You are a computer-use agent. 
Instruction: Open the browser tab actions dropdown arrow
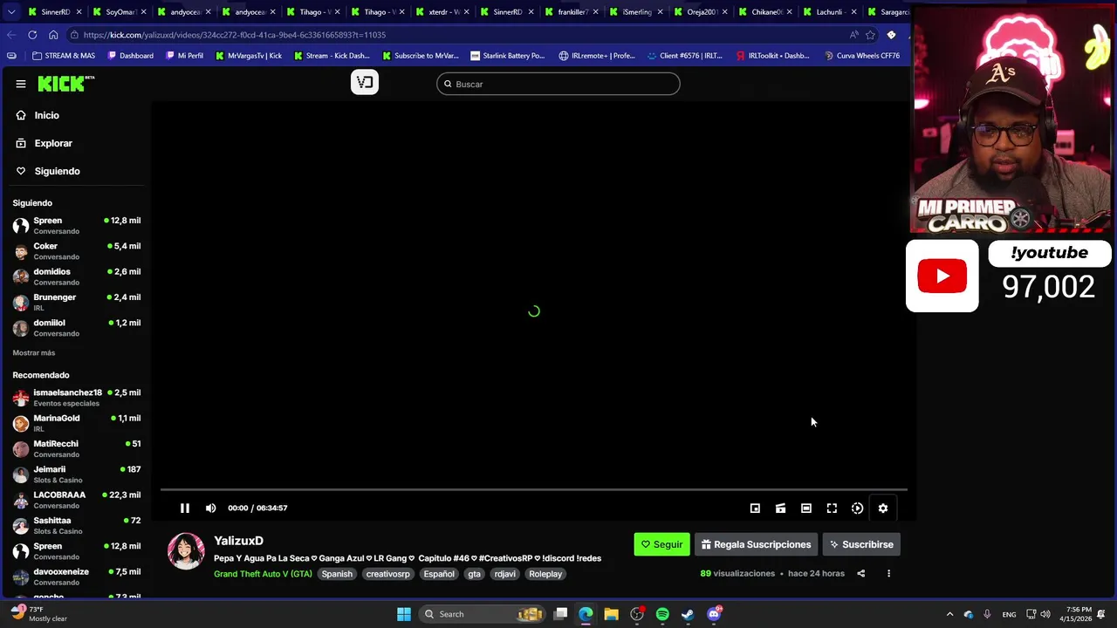pos(11,12)
